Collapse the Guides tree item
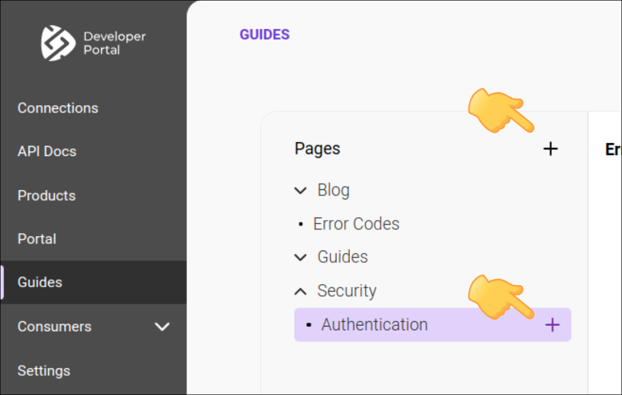Viewport: 622px width, 395px height. click(300, 257)
